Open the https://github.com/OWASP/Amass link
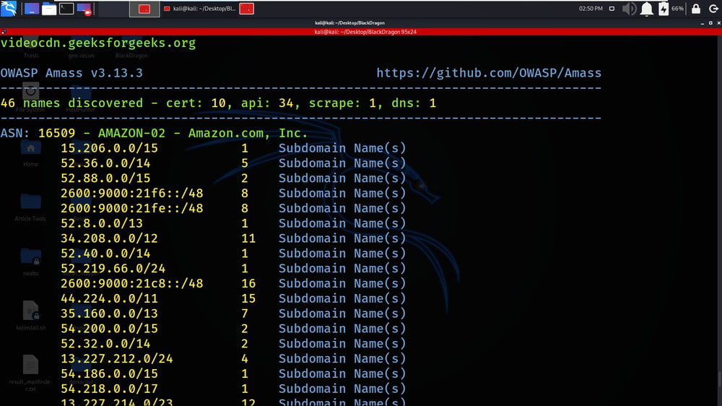Screen dimensions: 722x406 (x=489, y=73)
